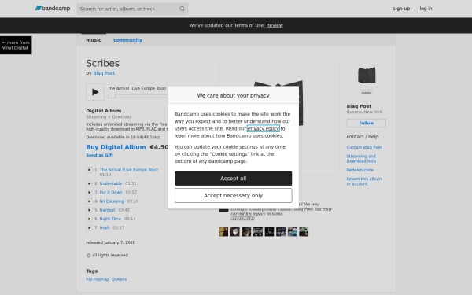Follow Blaq Poet
The image size is (472, 295).
tap(367, 124)
